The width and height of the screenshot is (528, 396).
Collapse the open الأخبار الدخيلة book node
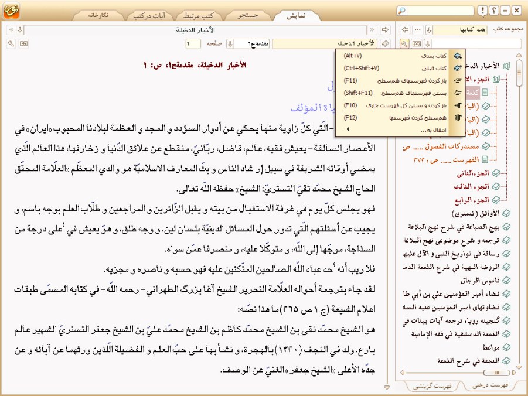click(506, 66)
